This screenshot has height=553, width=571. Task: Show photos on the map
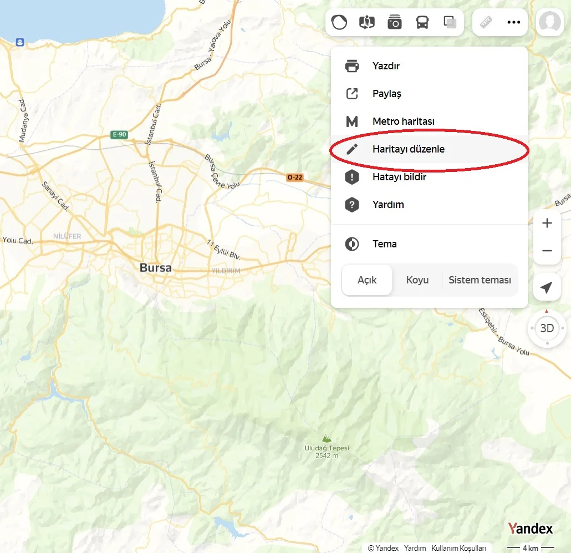tap(395, 22)
